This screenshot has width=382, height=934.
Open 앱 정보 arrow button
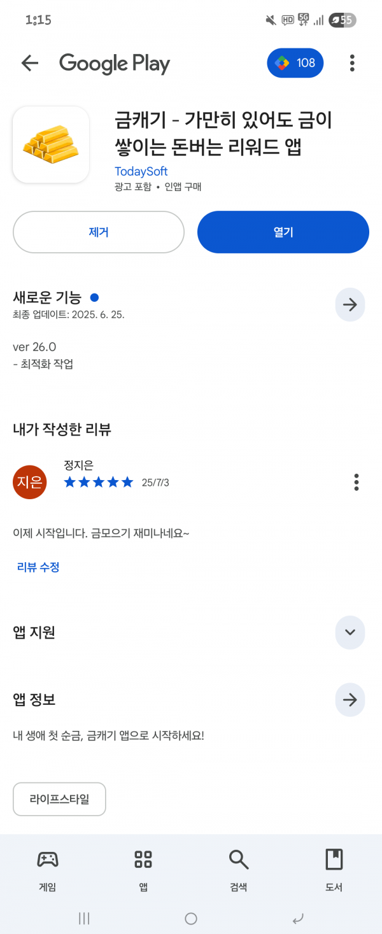pos(350,700)
